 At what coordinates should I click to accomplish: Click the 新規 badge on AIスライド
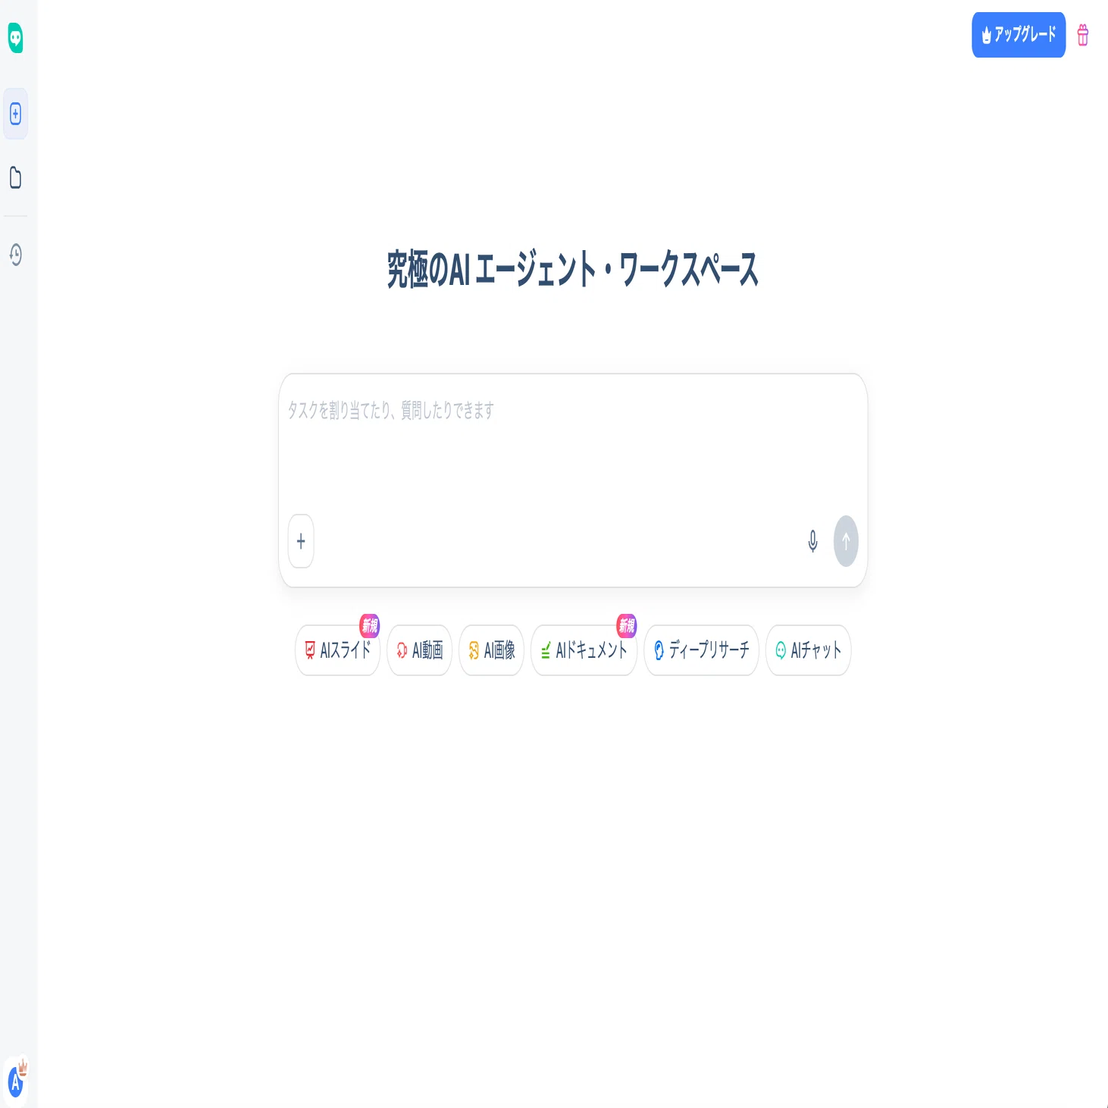point(370,625)
